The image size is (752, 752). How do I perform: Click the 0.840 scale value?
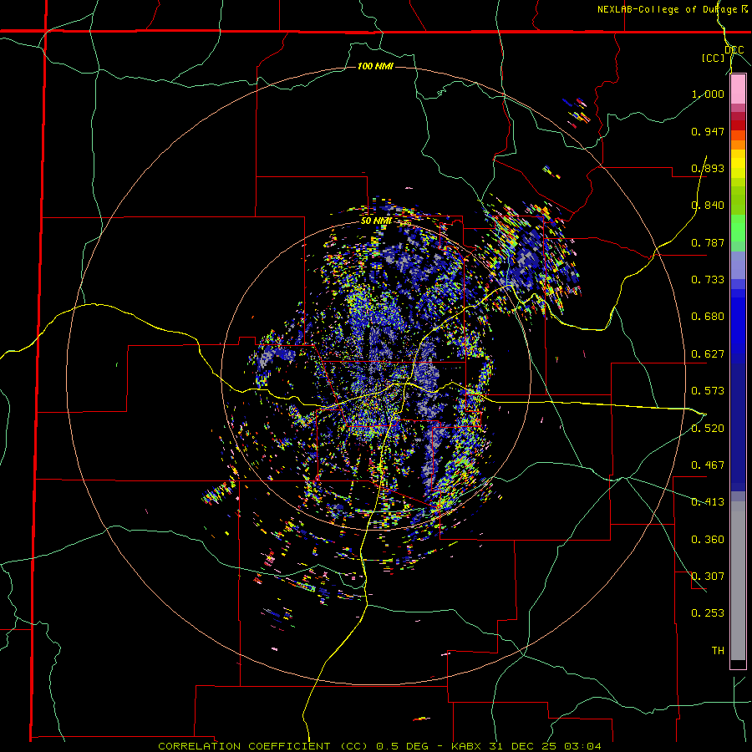(x=708, y=206)
